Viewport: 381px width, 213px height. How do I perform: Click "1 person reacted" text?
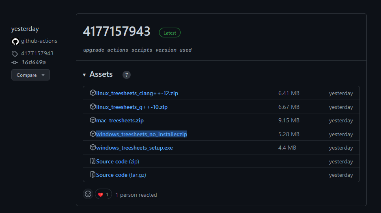[x=136, y=195]
